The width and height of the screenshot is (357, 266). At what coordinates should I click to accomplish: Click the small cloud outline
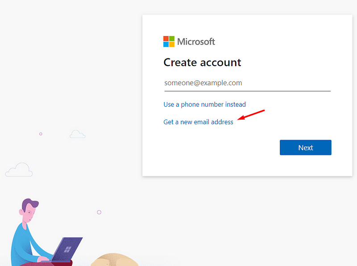[x=77, y=134]
